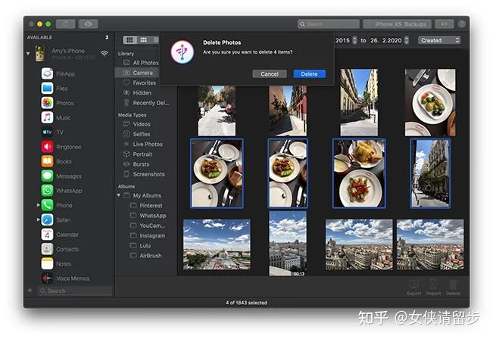The width and height of the screenshot is (493, 339).
Task: Open the Calendar section
Action: 60,235
